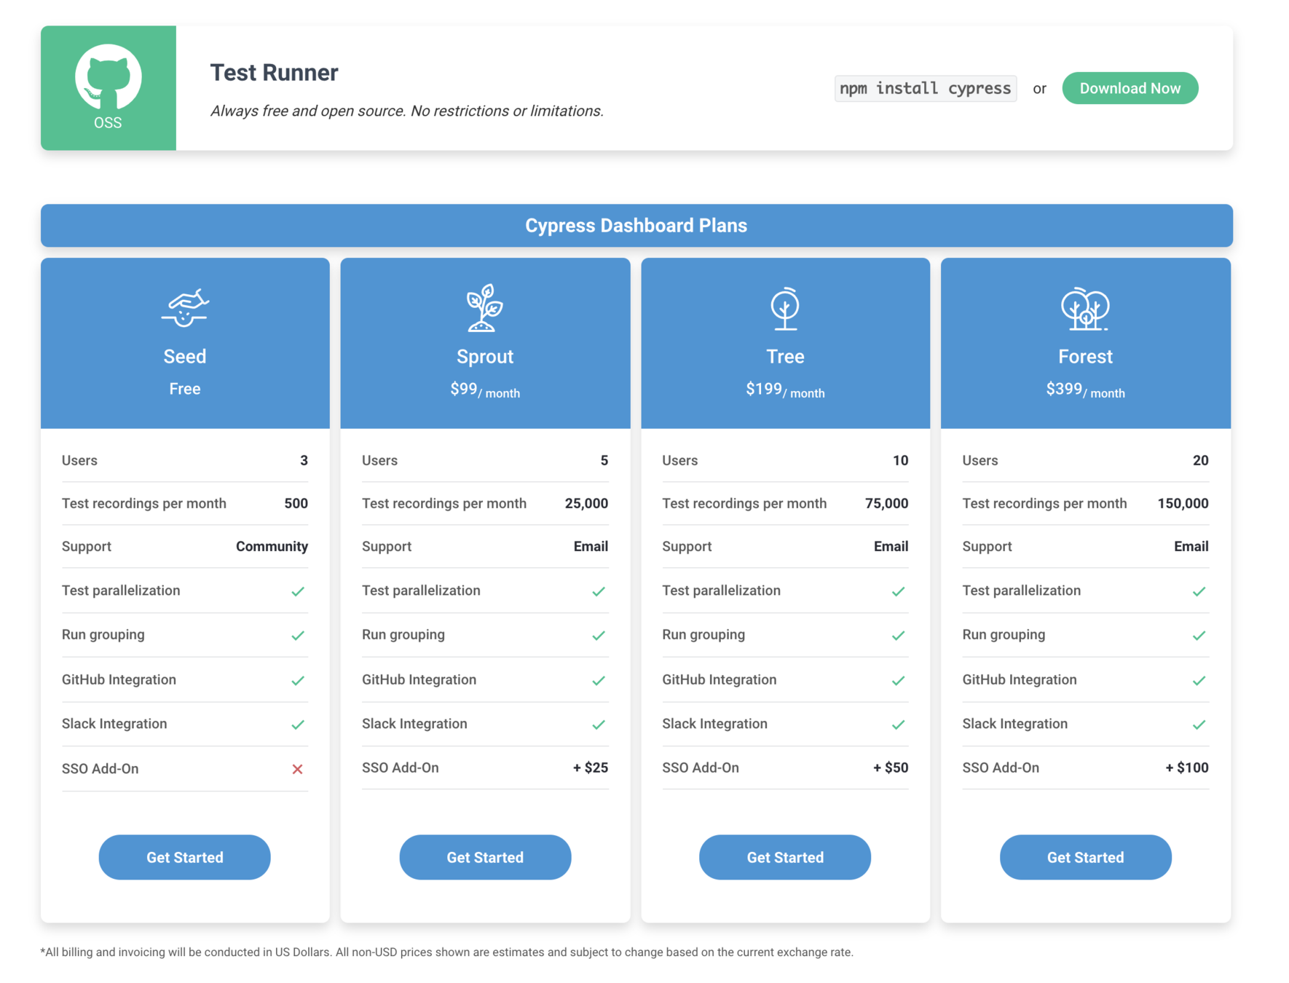Image resolution: width=1289 pixels, height=983 pixels.
Task: Click the Cypress Dashboard Plans header bar
Action: click(x=636, y=225)
